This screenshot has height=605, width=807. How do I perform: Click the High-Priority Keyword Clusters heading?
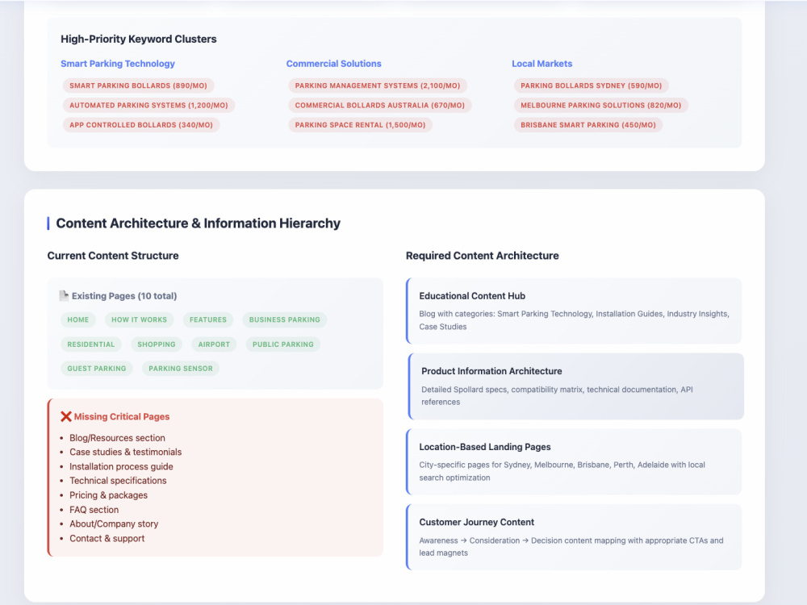139,39
